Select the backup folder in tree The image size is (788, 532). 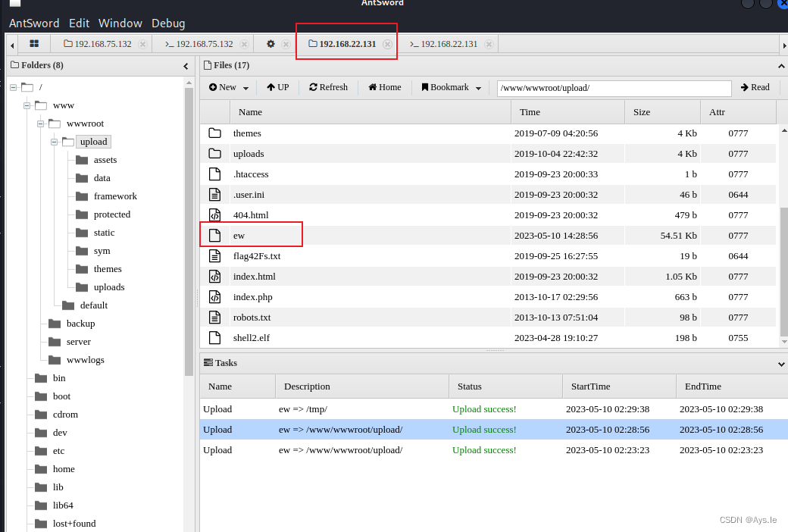coord(80,324)
